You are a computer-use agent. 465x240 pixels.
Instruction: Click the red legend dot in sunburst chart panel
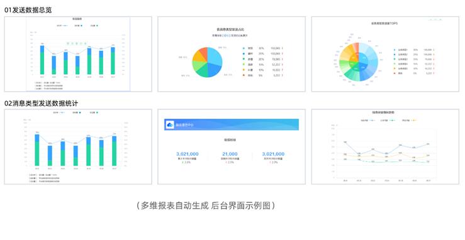[395, 73]
